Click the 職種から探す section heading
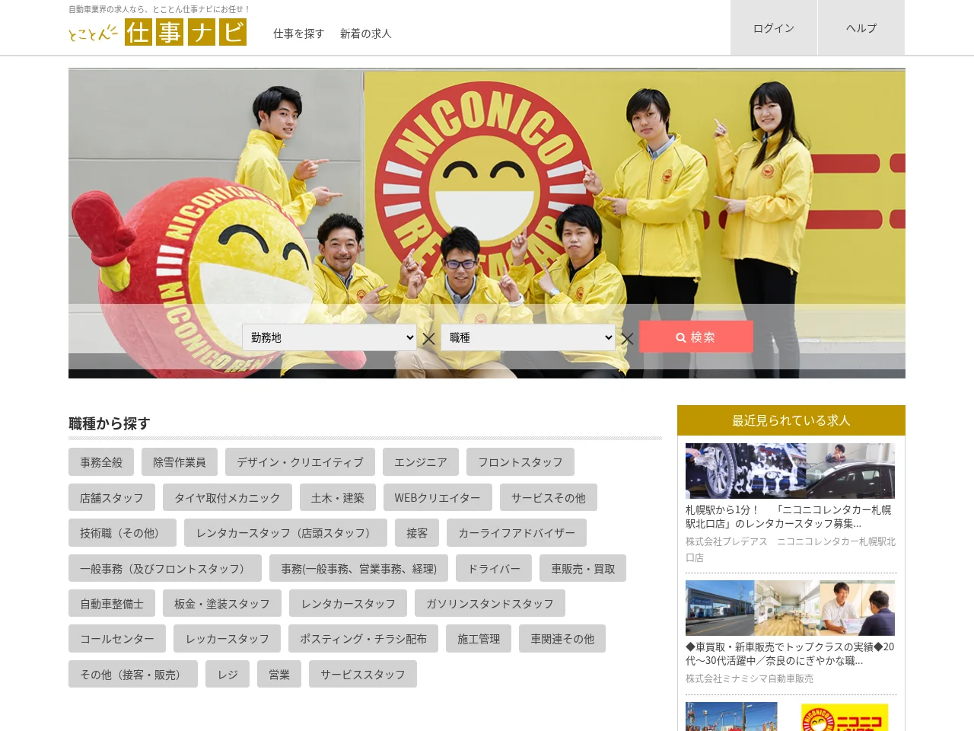This screenshot has height=731, width=974. 110,423
